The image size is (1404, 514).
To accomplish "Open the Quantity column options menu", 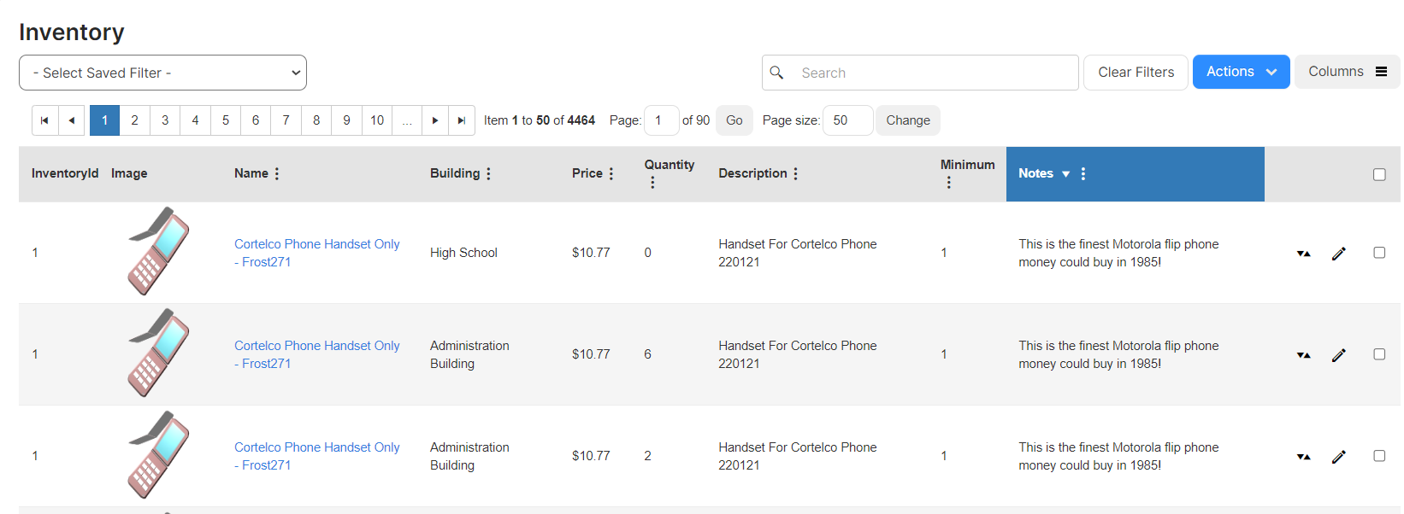I will 652,183.
